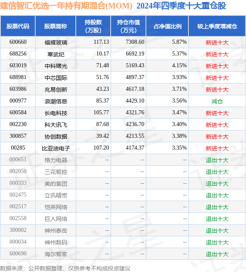
Task: Click the 4.15% net value ratio
Action: point(179,66)
